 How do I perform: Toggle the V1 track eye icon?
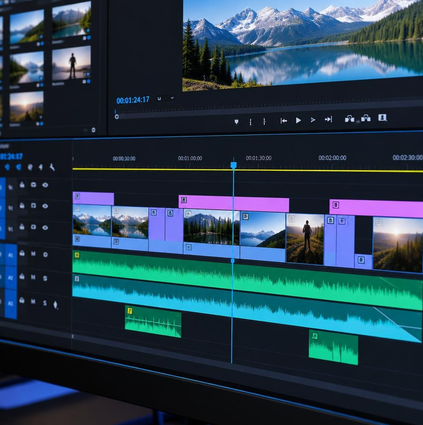click(45, 227)
